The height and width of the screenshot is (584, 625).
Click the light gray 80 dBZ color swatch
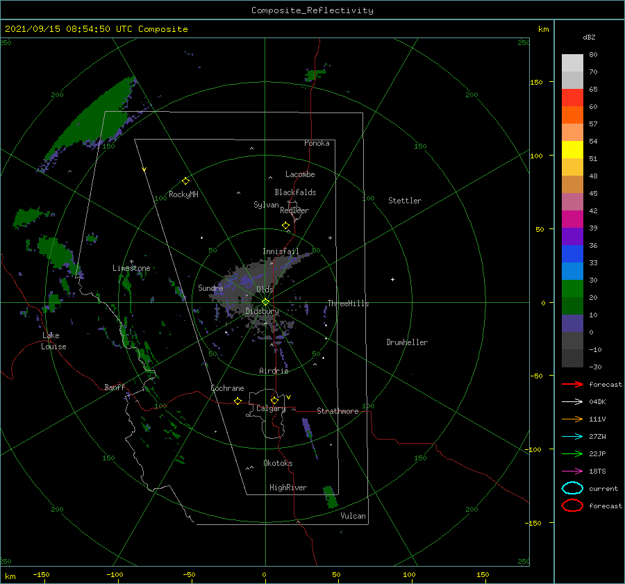click(572, 62)
